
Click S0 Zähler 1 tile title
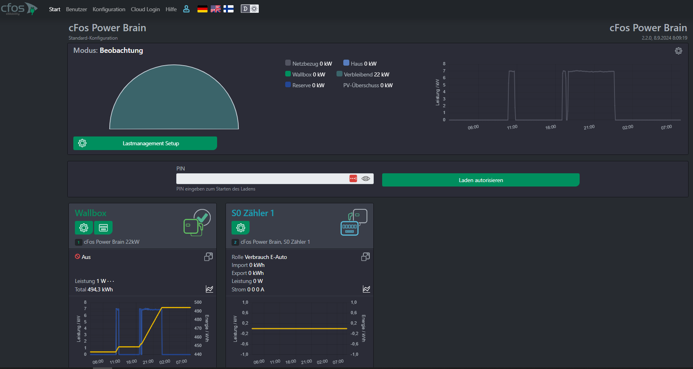(253, 213)
